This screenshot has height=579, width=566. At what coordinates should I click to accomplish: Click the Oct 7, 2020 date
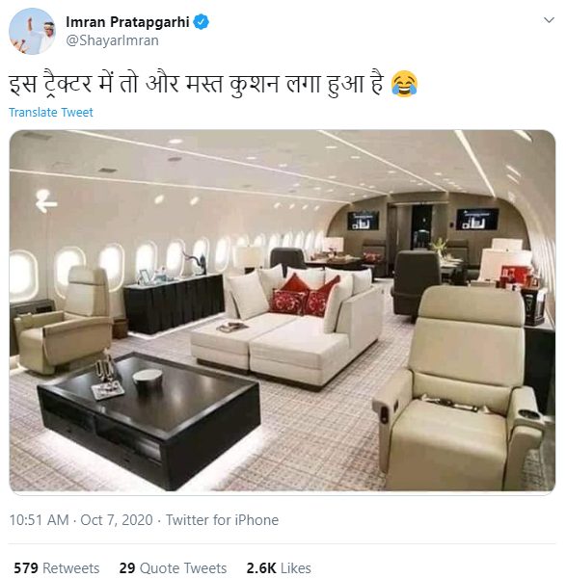tap(117, 520)
